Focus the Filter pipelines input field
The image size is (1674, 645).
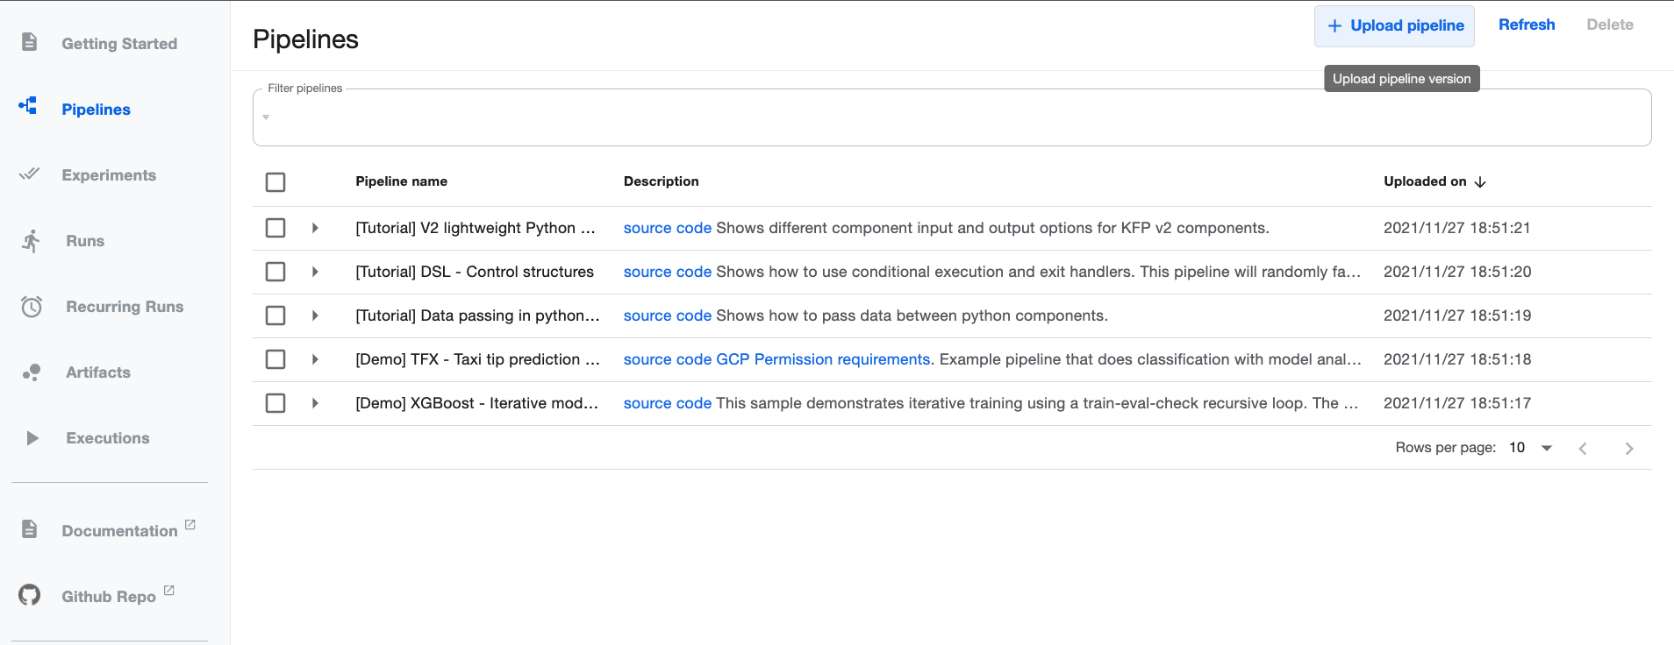tap(952, 117)
